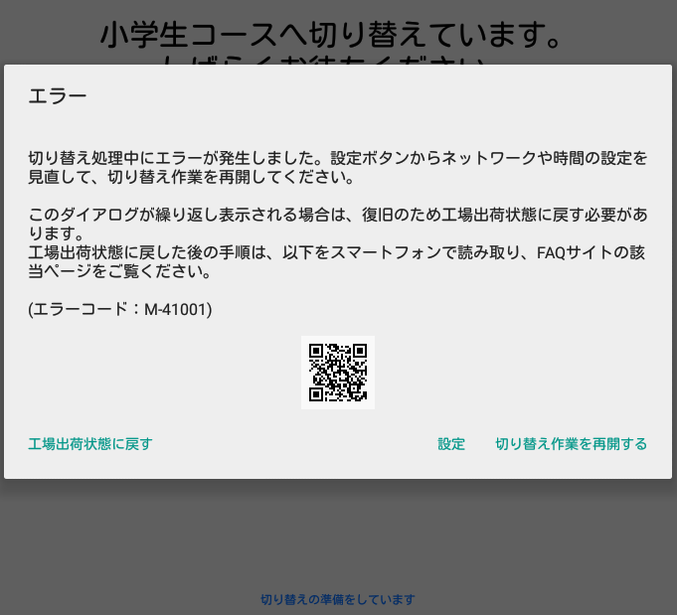Viewport: 677px width, 615px height.
Task: Click the QR code's top-left finder square
Action: click(316, 351)
